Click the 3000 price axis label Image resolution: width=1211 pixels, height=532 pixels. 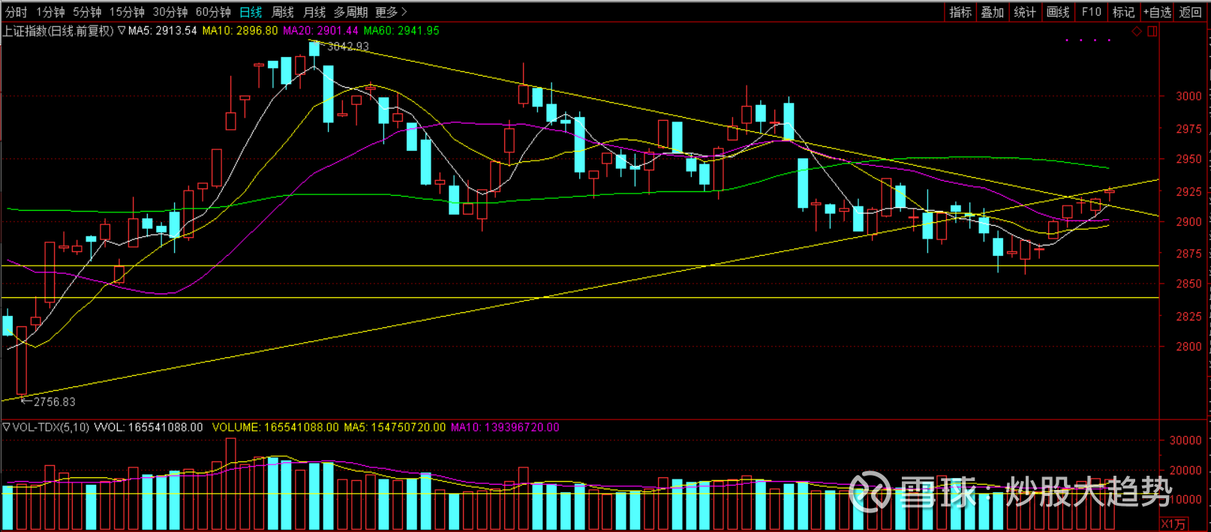[1188, 96]
